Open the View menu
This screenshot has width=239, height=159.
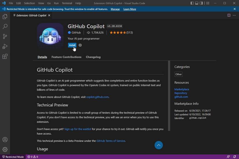point(41,3)
